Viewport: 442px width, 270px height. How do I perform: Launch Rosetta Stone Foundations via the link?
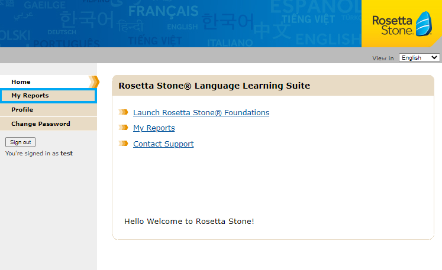point(201,112)
